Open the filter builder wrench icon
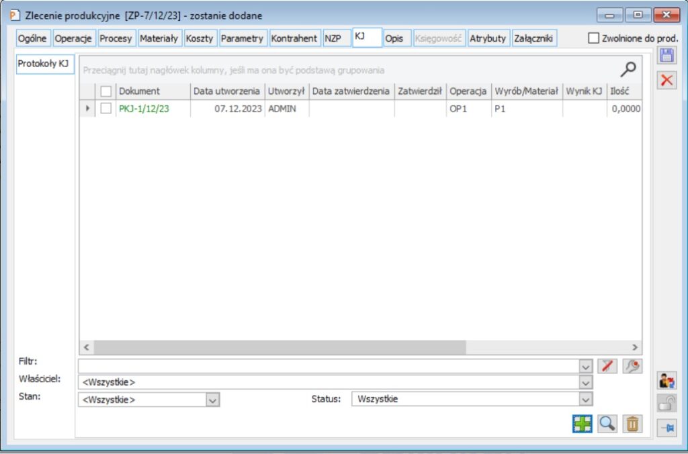688x454 pixels. pyautogui.click(x=632, y=366)
